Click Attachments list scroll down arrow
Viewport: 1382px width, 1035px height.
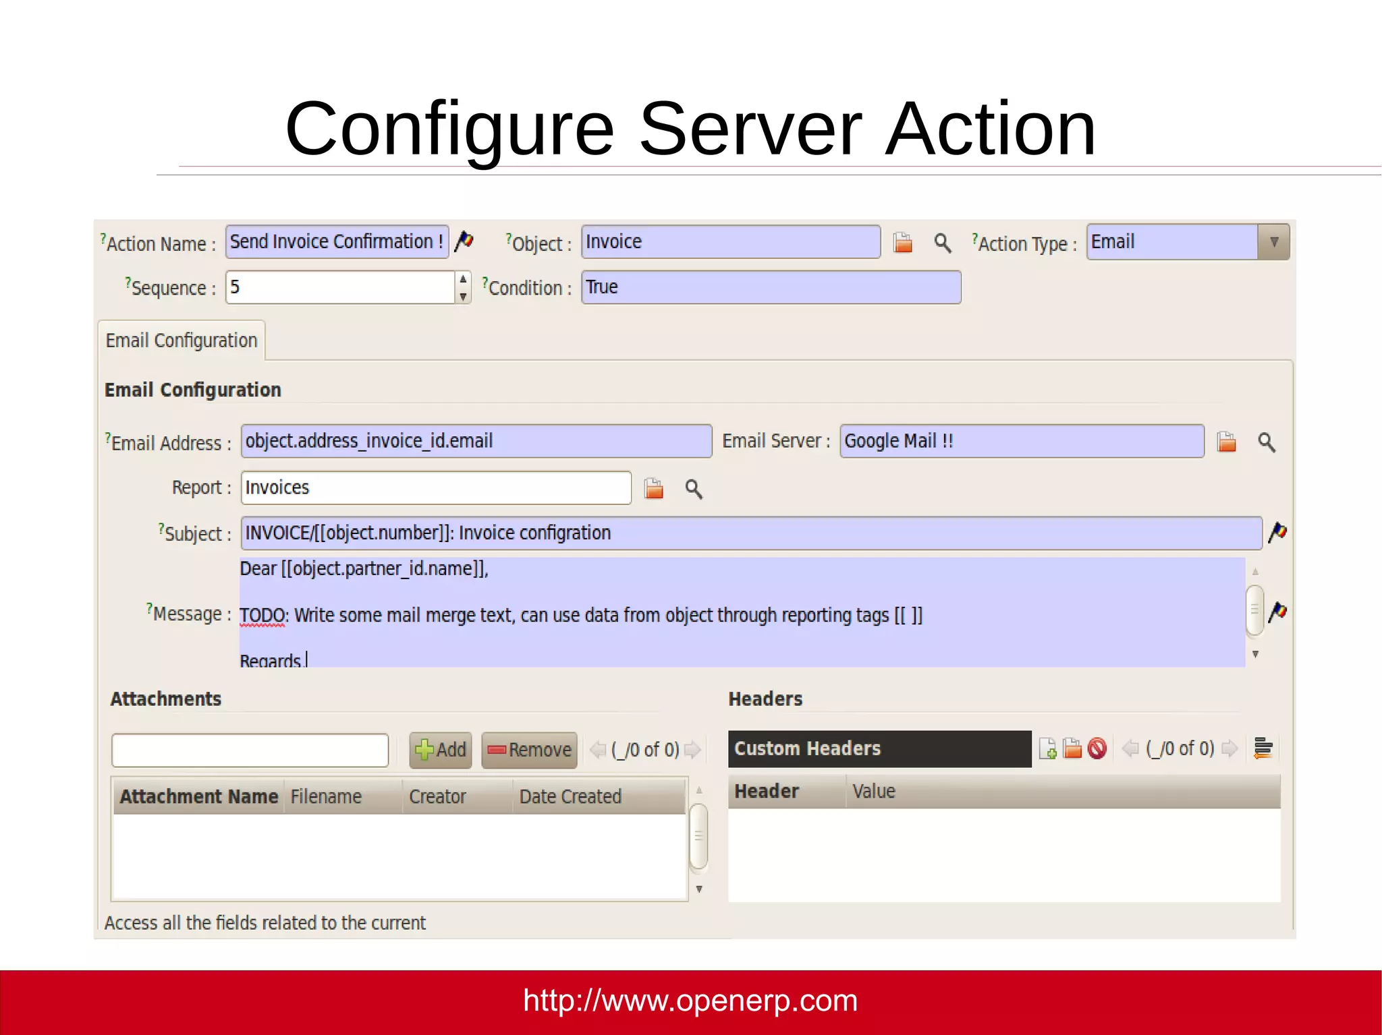point(699,889)
